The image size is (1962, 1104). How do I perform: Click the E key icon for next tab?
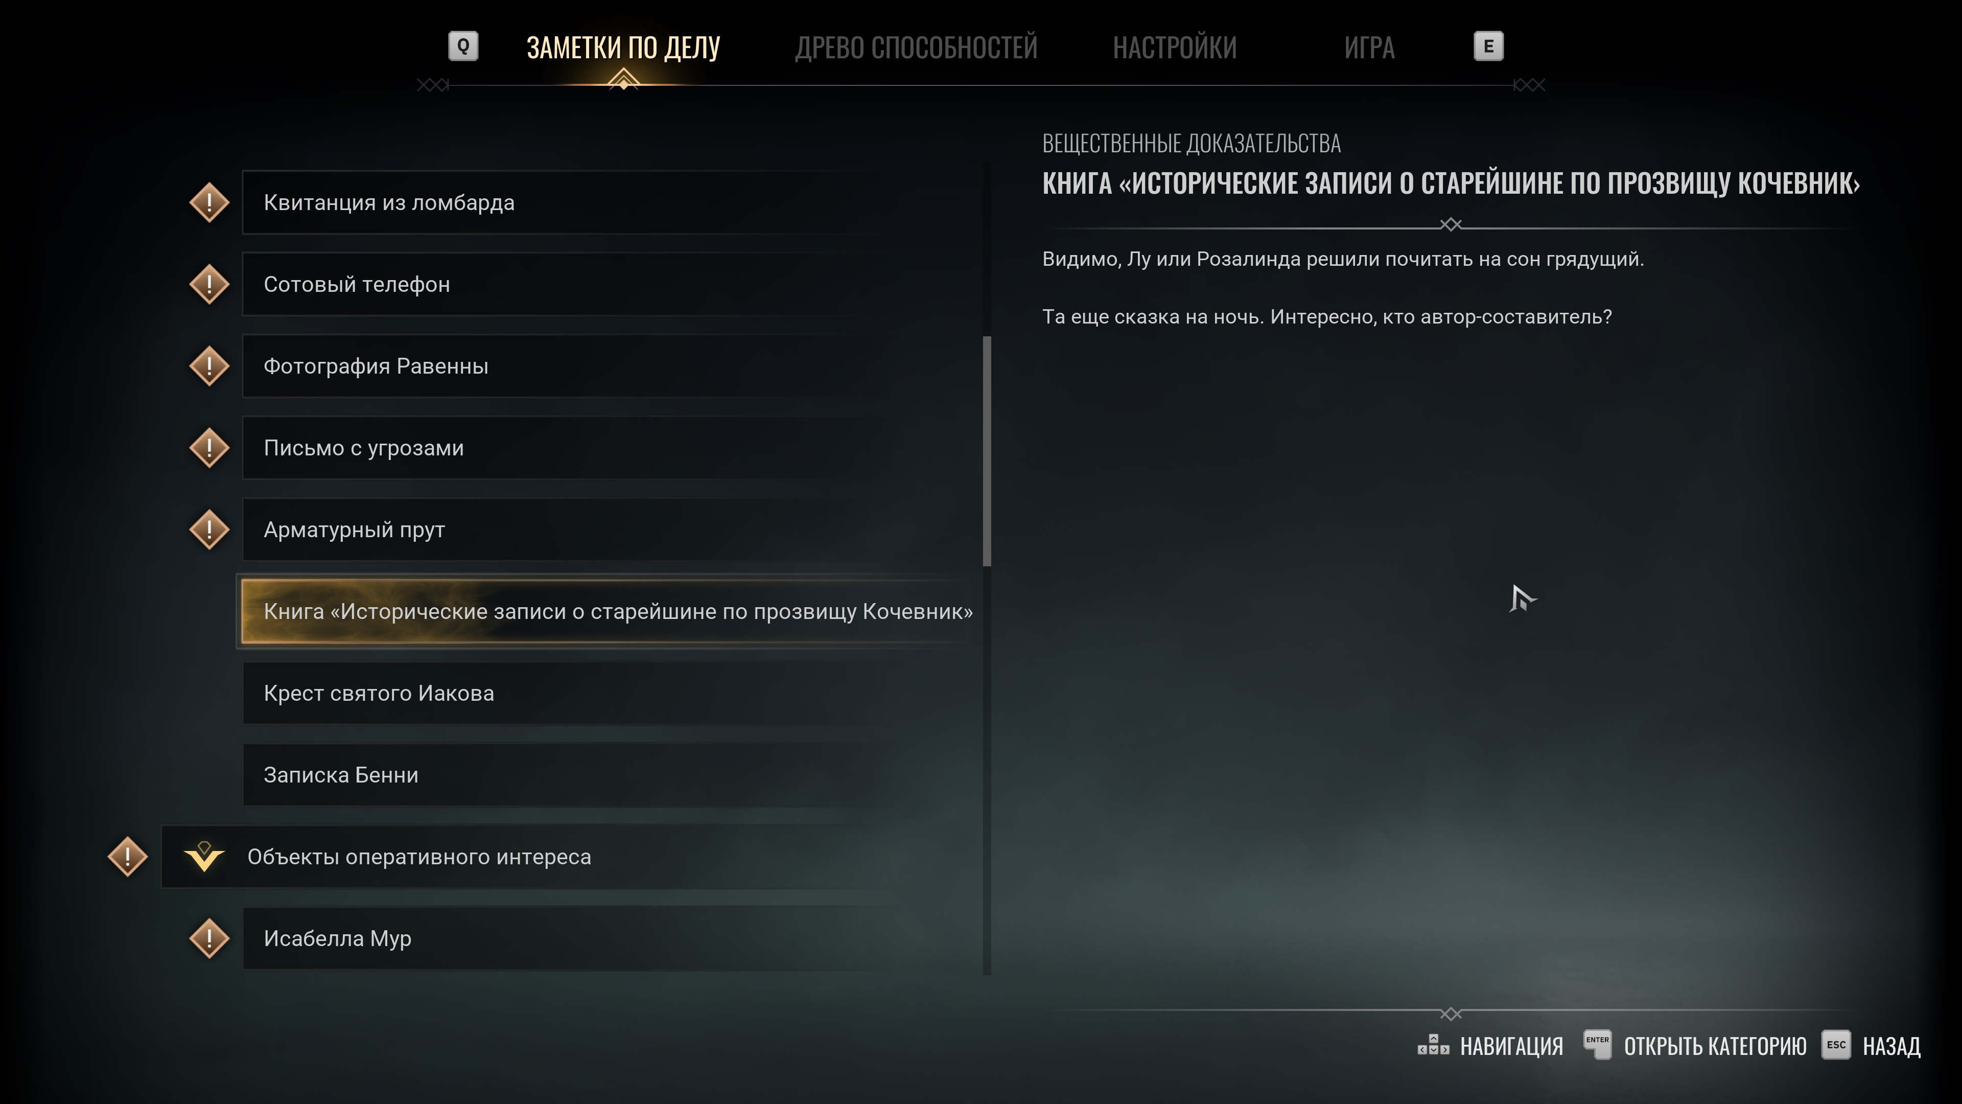click(1488, 47)
